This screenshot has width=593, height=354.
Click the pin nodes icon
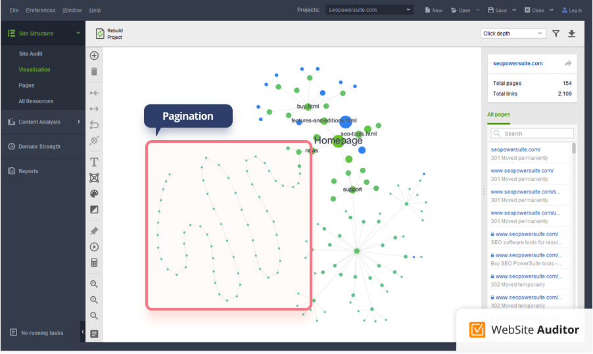[94, 231]
